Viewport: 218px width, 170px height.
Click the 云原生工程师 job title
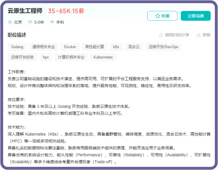(x=25, y=11)
